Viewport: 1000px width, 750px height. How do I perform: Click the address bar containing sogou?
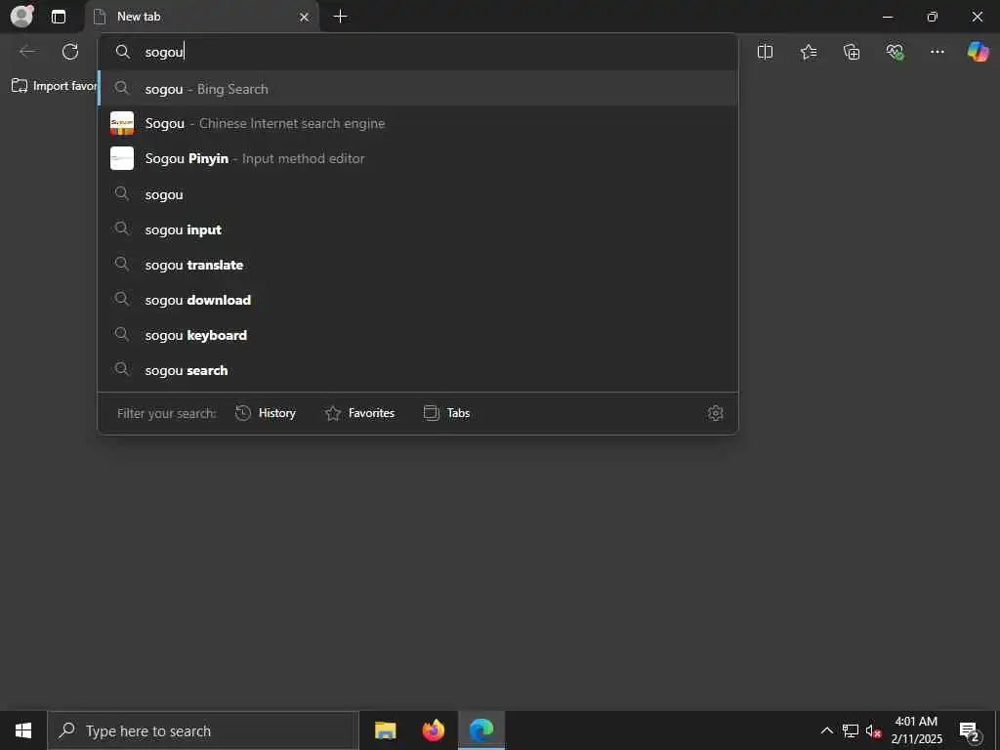(x=418, y=52)
